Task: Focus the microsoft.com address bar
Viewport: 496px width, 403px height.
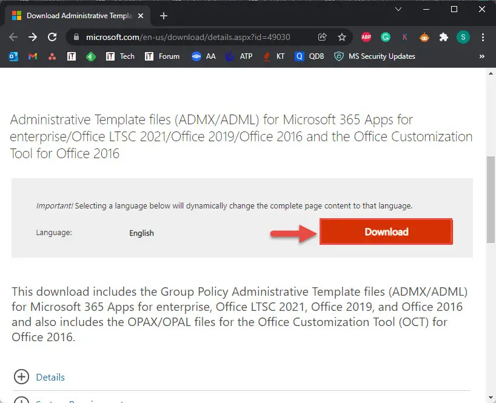Action: click(x=188, y=37)
